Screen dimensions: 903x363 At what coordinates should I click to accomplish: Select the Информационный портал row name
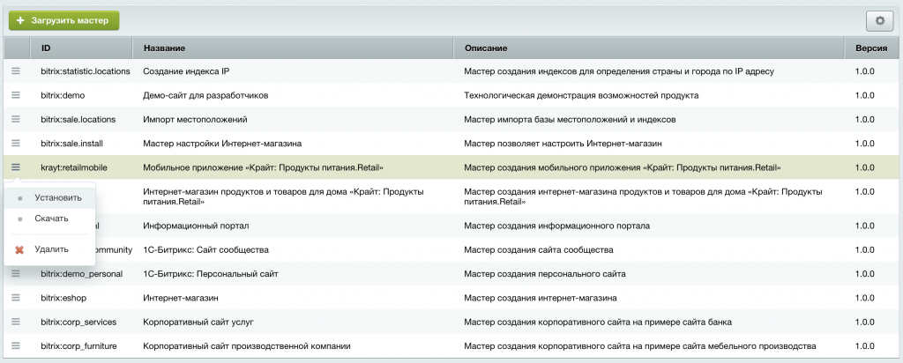(196, 226)
